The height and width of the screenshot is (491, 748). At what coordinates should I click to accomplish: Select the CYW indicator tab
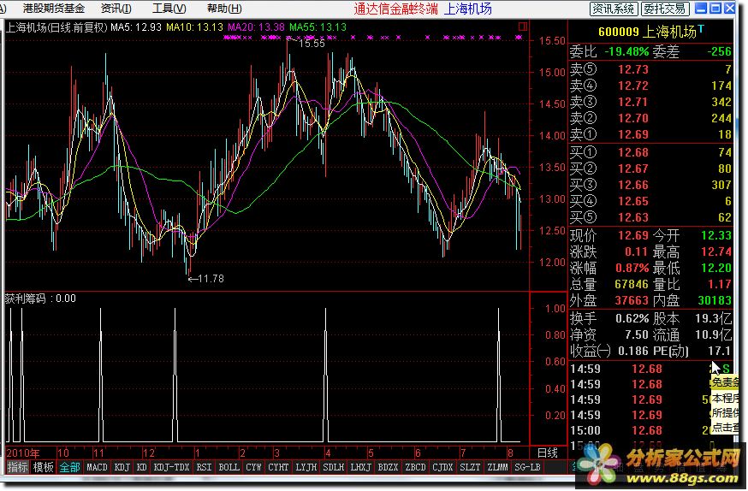[253, 467]
